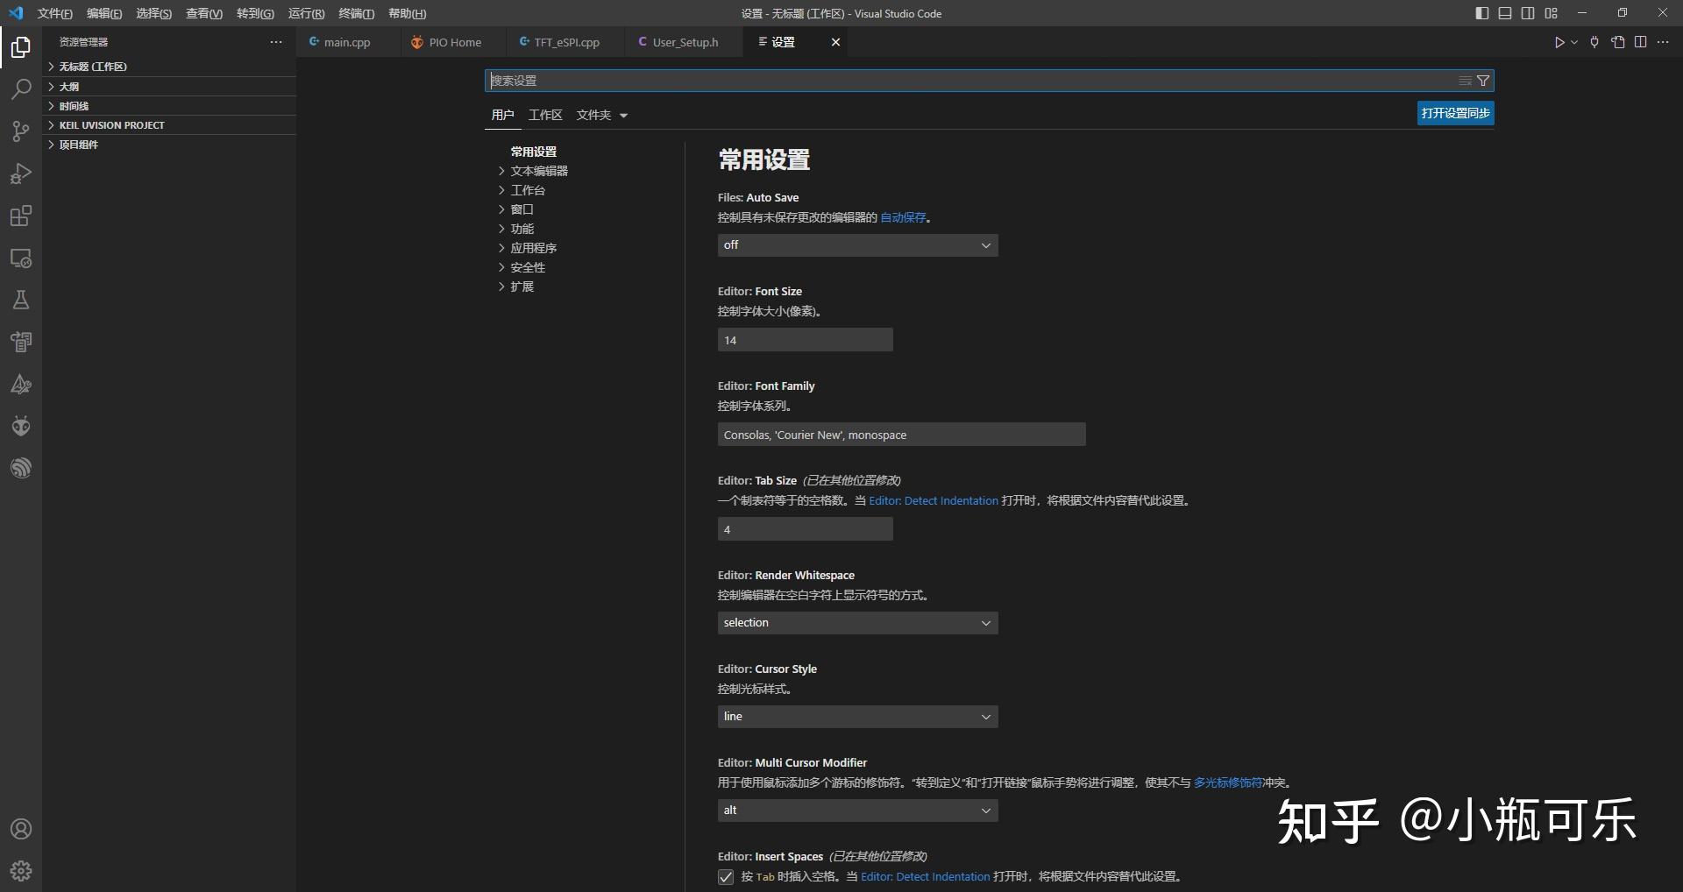This screenshot has width=1683, height=892.
Task: Follow Editor: Detect Indentation link under Tab Size
Action: point(934,501)
